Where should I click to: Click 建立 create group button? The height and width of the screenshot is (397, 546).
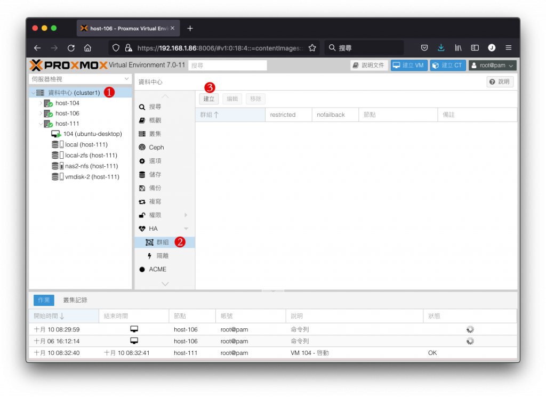pyautogui.click(x=209, y=99)
